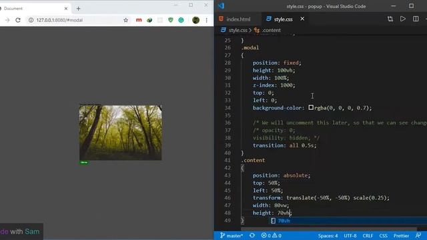Click 'width: 80vw;' on line 47

[271, 205]
